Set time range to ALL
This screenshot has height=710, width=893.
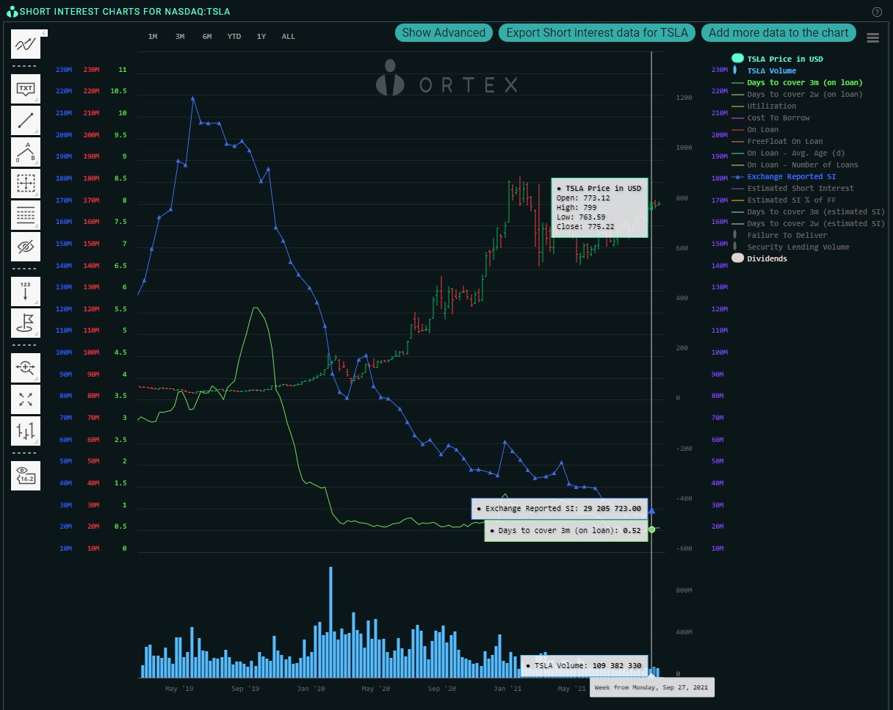coord(289,37)
